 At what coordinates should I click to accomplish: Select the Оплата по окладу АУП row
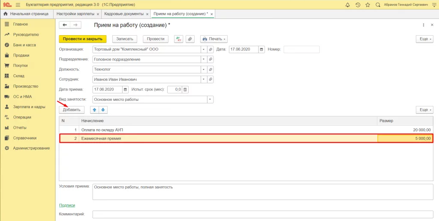tap(246, 130)
